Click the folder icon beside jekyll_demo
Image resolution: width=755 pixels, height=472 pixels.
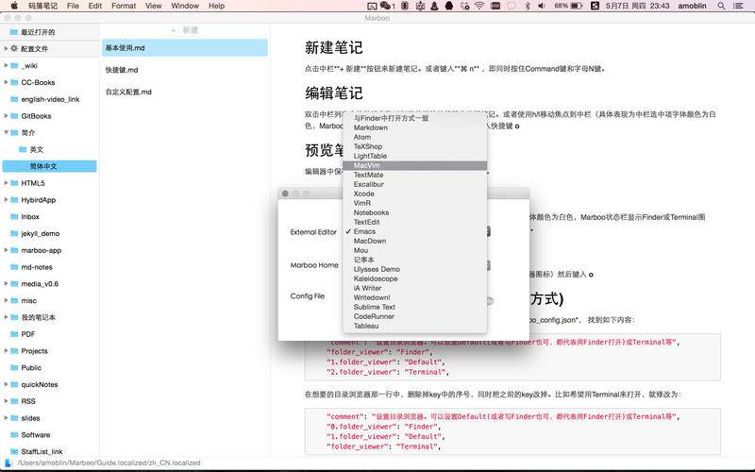(x=14, y=233)
